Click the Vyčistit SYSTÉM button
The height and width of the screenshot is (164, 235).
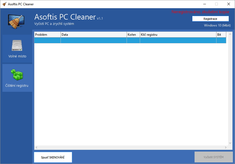pyautogui.click(x=213, y=157)
